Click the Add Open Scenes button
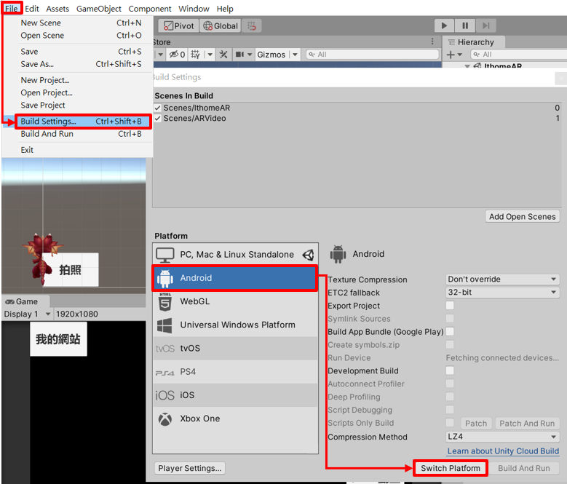This screenshot has width=567, height=484. pyautogui.click(x=522, y=216)
